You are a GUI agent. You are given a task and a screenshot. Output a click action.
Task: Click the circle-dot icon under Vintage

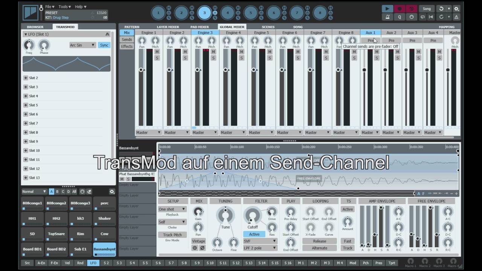point(195,248)
